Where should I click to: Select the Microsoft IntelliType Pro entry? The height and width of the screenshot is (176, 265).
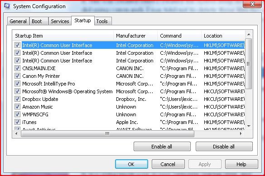point(48,84)
